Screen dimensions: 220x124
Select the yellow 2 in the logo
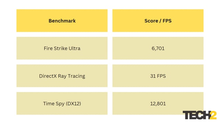pyautogui.click(x=213, y=115)
